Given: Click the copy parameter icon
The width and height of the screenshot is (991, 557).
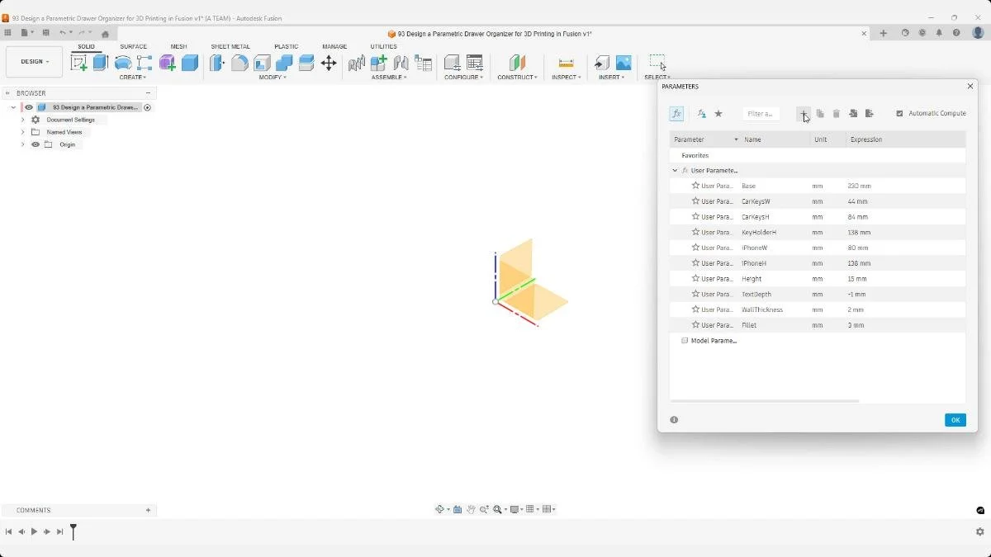Looking at the screenshot, I should pos(820,114).
